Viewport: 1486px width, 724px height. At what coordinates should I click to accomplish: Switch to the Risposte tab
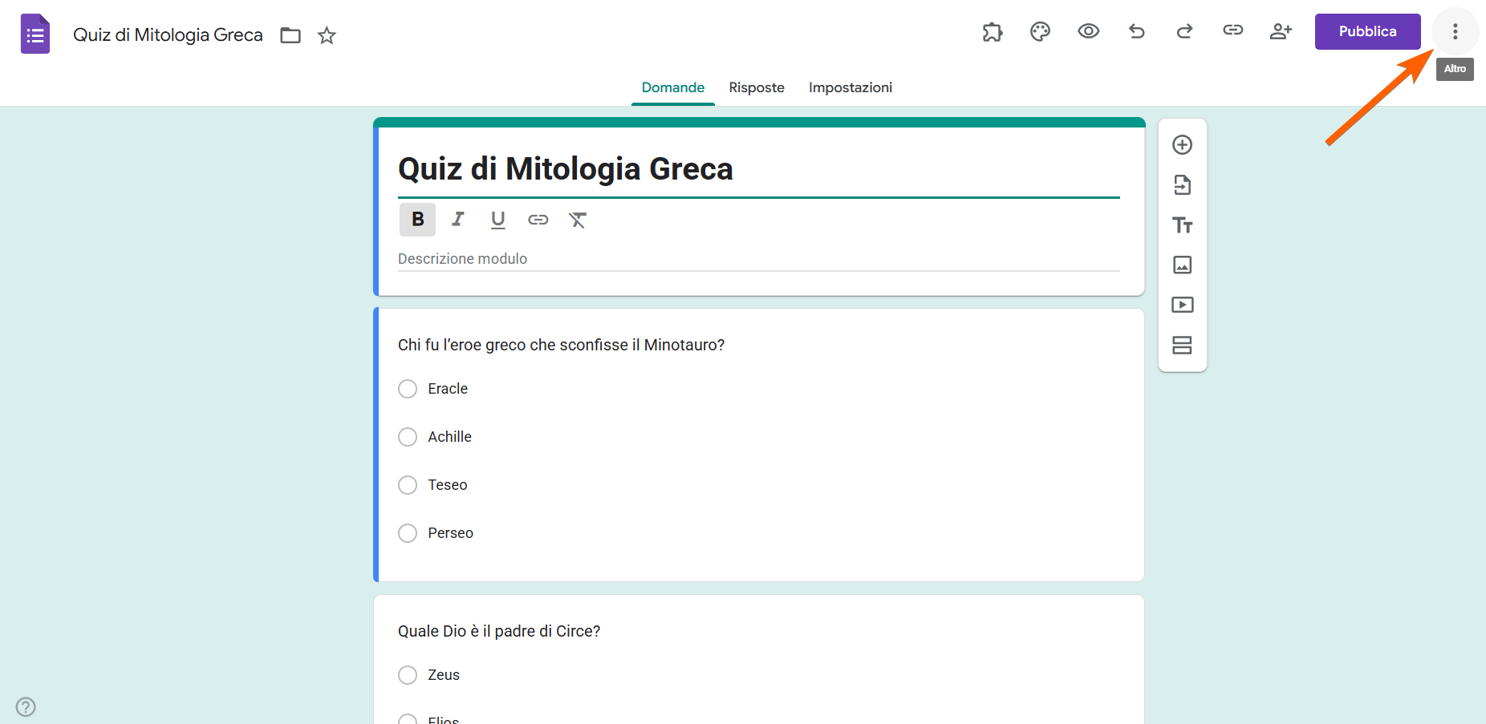point(756,87)
